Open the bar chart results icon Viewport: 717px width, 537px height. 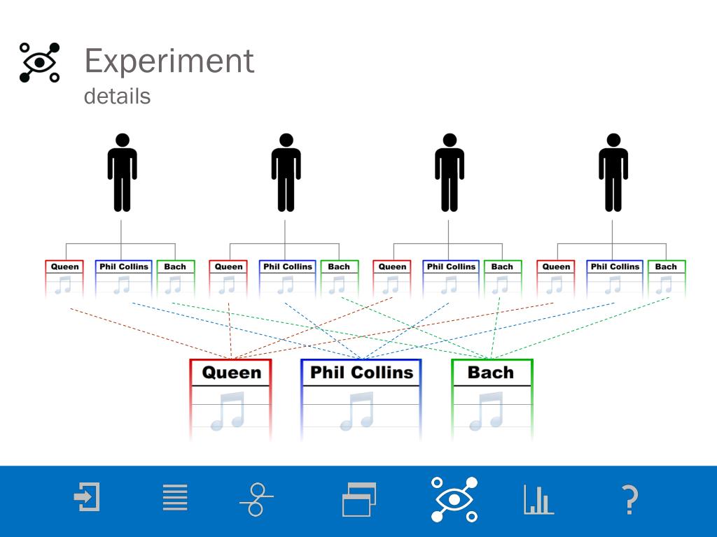[538, 499]
